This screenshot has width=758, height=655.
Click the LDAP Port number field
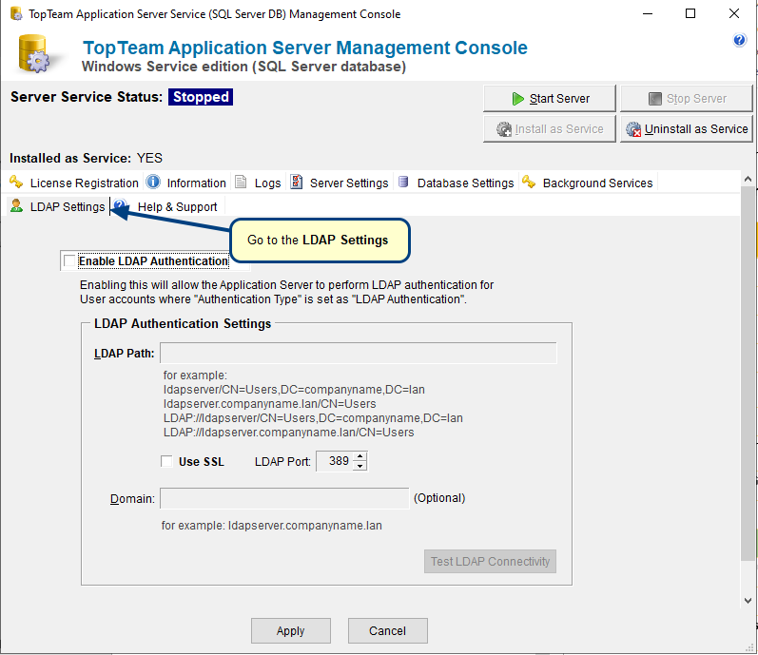tap(335, 461)
